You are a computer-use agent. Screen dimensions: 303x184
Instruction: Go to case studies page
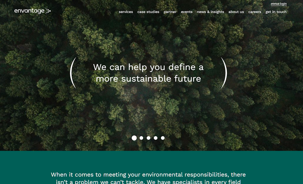click(148, 12)
